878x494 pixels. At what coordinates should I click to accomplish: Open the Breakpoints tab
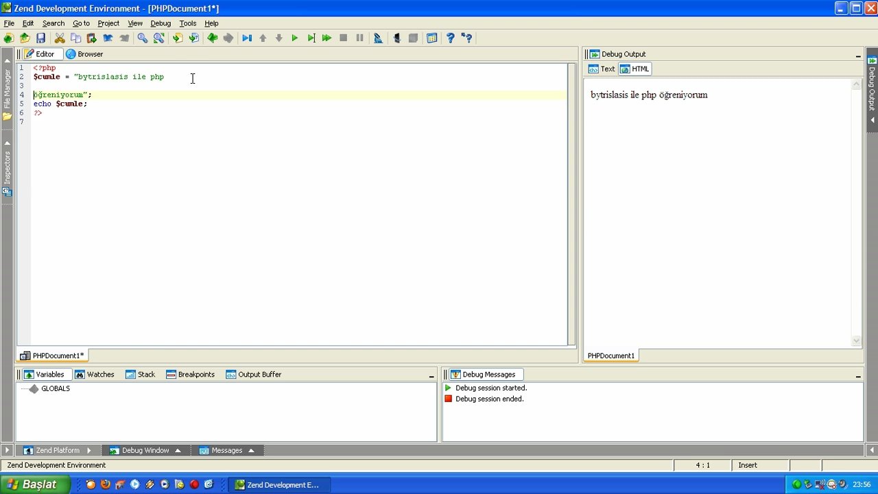[x=191, y=375]
